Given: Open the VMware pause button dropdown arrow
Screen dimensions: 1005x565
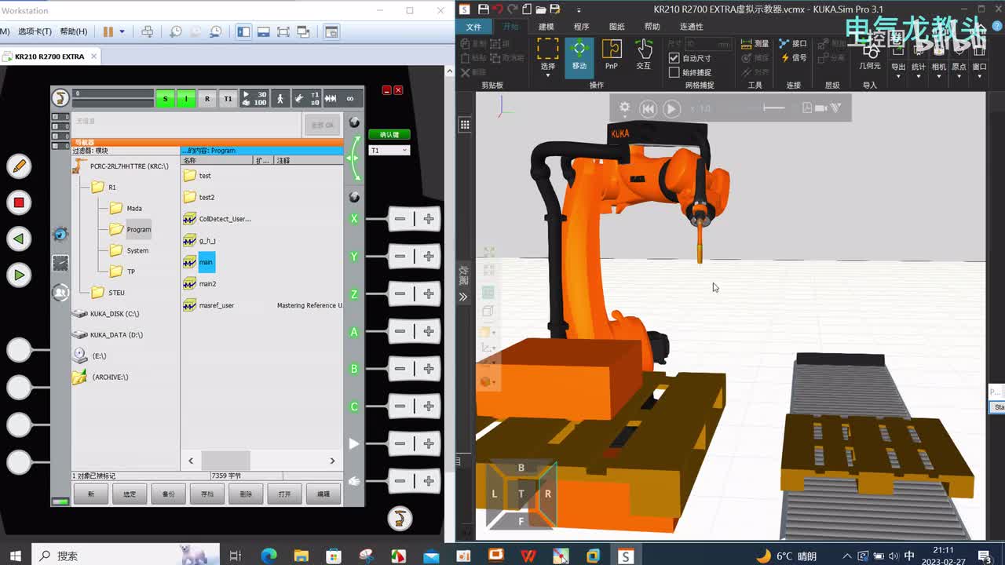Looking at the screenshot, I should 122,32.
